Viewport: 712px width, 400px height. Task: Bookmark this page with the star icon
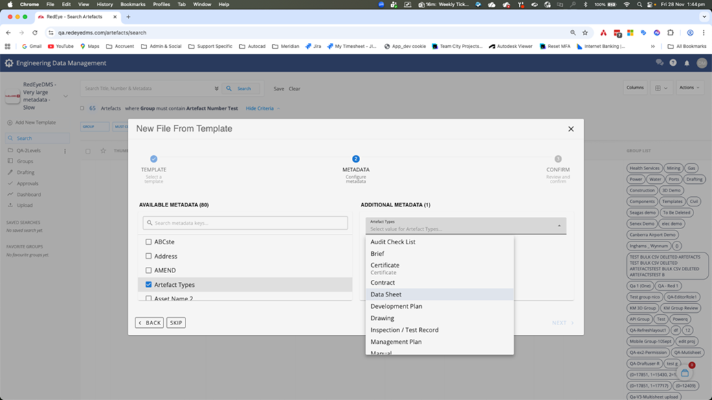(585, 32)
